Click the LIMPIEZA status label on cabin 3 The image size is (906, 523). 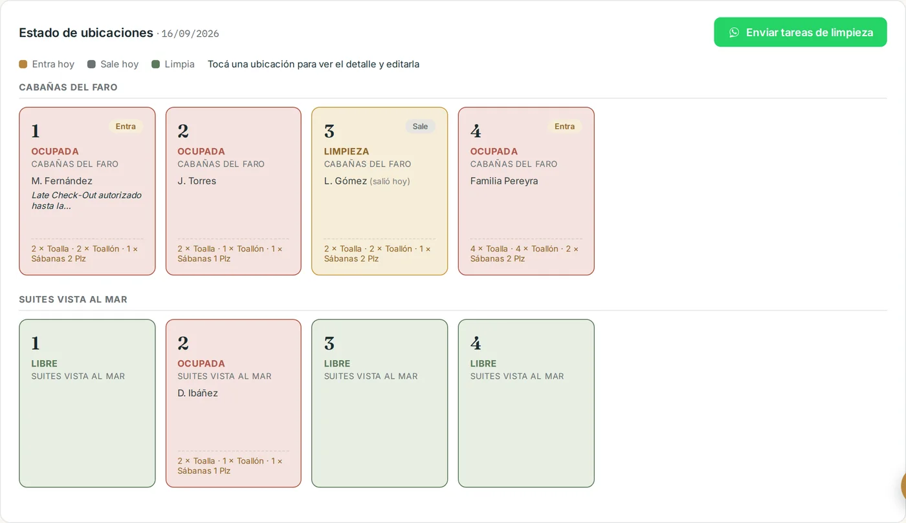click(x=347, y=151)
